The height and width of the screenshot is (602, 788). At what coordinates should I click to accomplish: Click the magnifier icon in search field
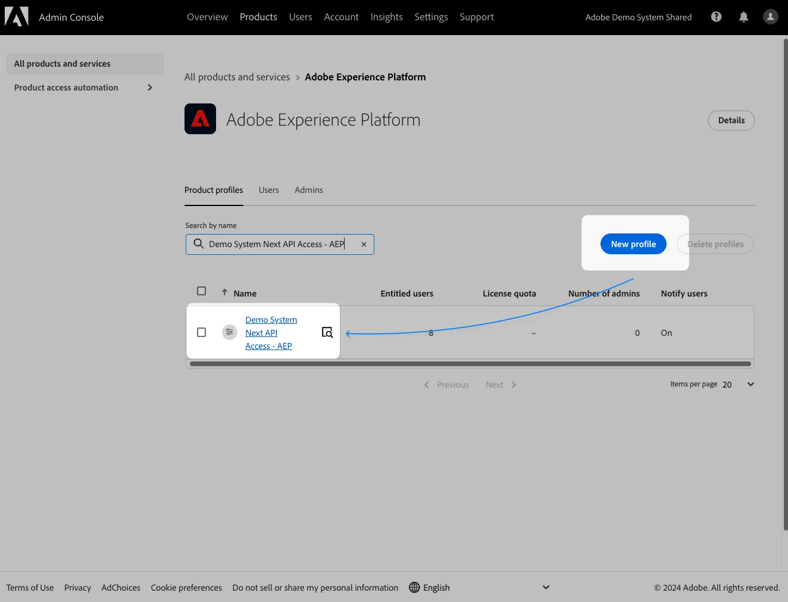point(199,244)
